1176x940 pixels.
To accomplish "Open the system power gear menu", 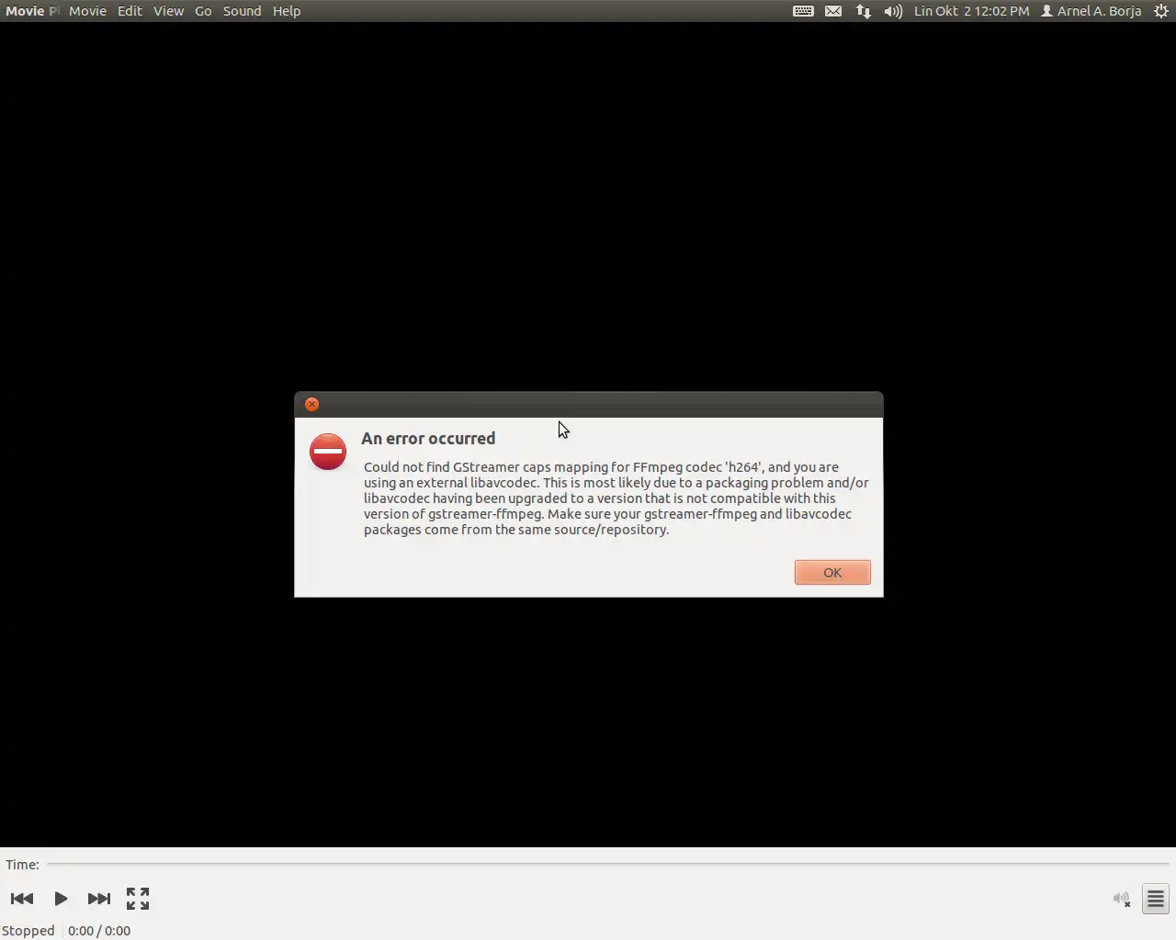I will coord(1161,11).
